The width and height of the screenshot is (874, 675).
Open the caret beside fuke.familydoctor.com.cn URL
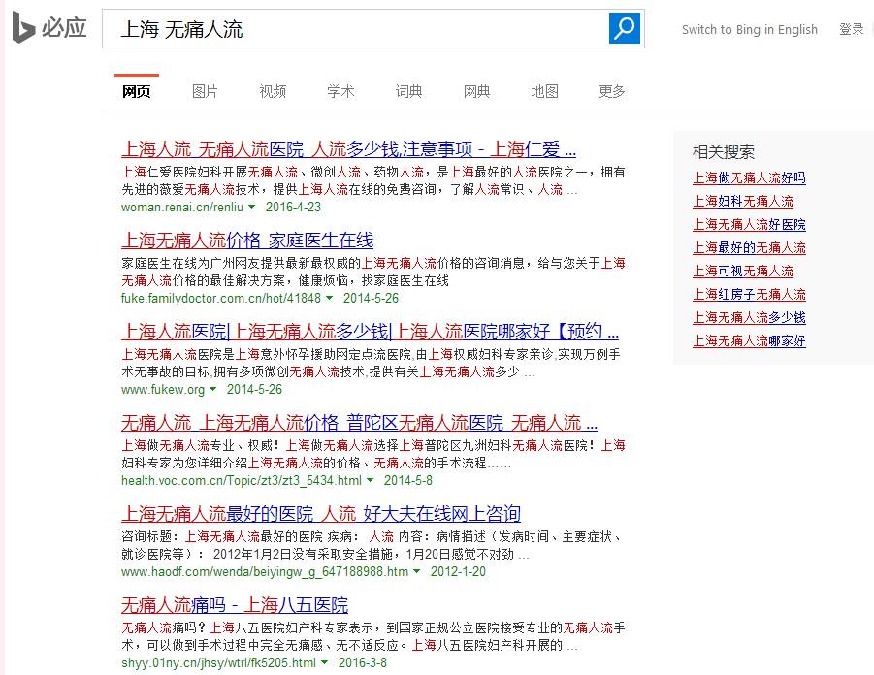(330, 298)
